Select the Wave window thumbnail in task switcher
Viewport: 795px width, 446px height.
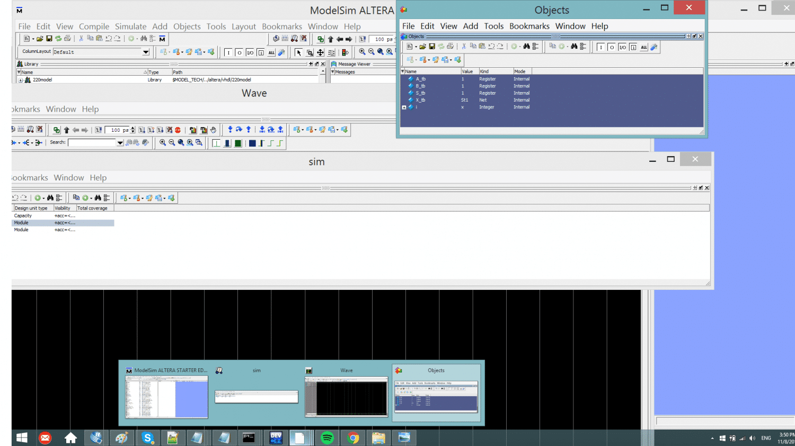347,392
